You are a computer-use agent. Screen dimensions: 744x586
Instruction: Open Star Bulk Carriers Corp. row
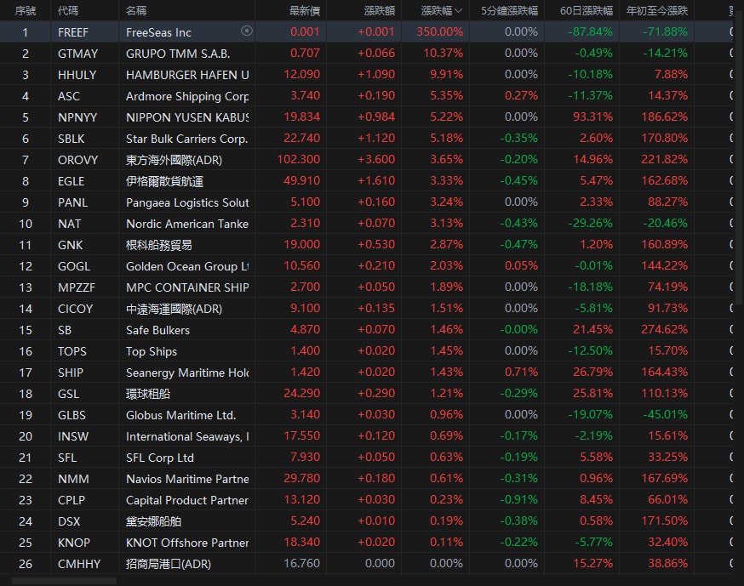(x=366, y=139)
